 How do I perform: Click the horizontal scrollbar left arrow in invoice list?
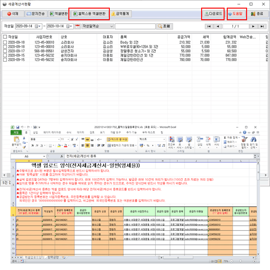[x=4, y=175]
